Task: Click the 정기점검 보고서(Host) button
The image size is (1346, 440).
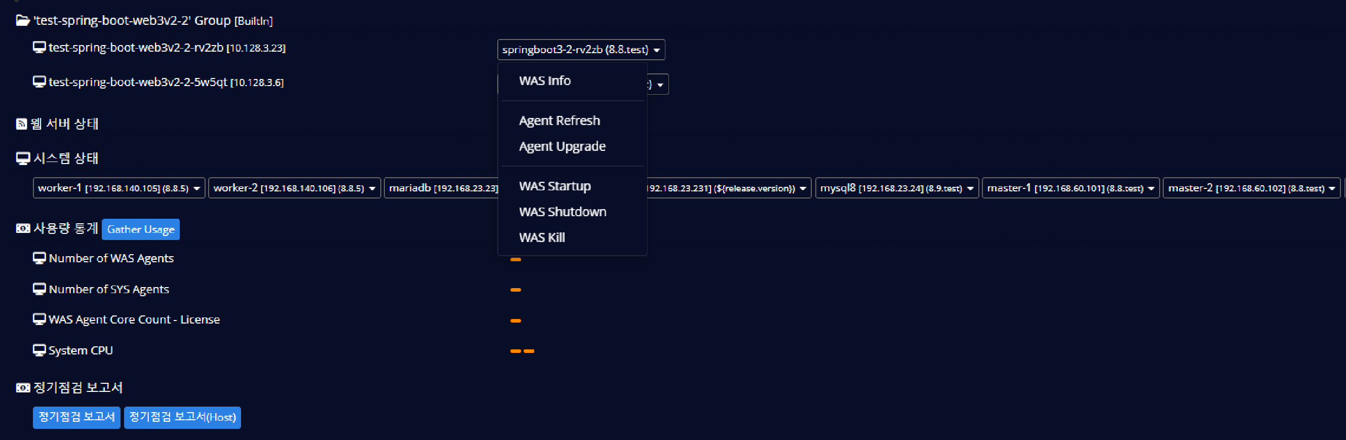Action: (x=182, y=417)
